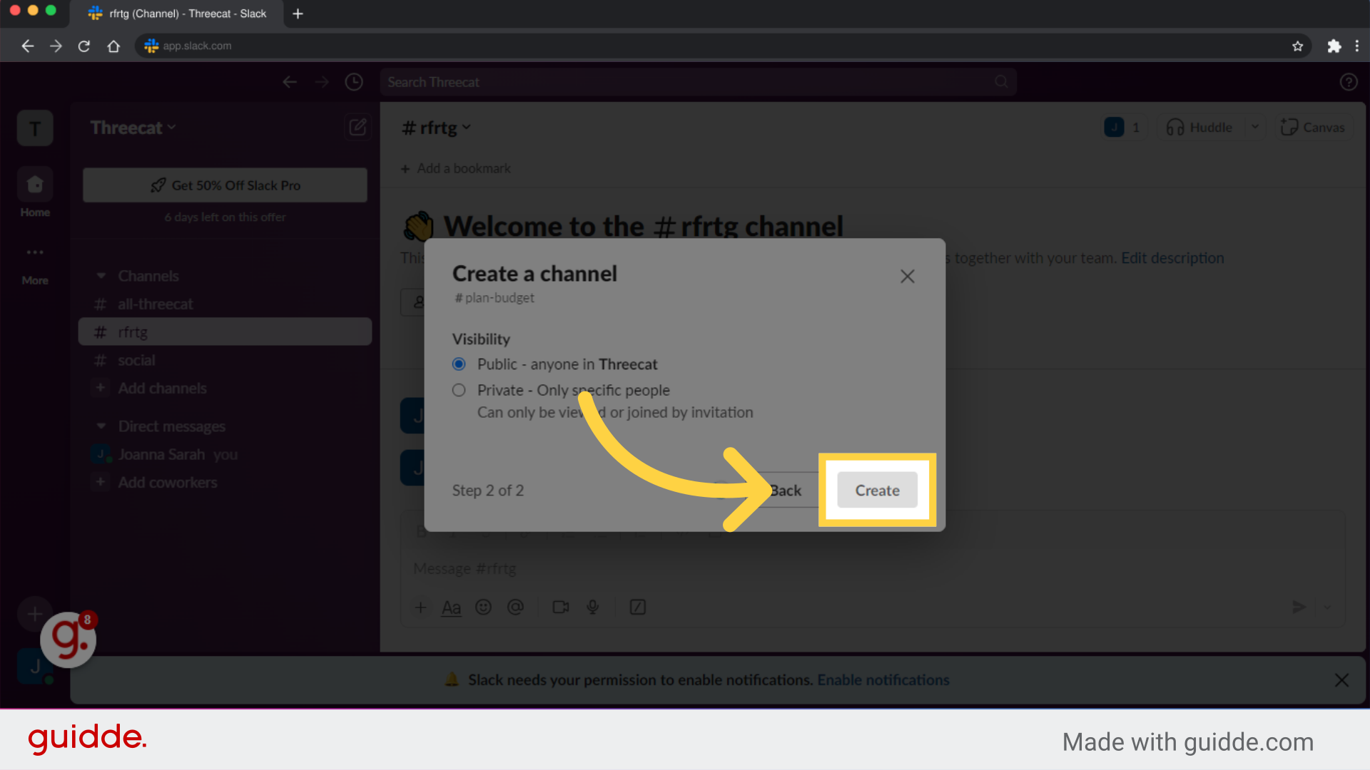Select the Public visibility option
Viewport: 1370px width, 770px height.
coord(459,364)
